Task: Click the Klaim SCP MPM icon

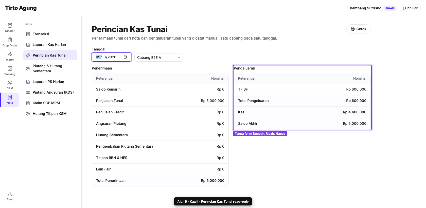Action: 28,103
